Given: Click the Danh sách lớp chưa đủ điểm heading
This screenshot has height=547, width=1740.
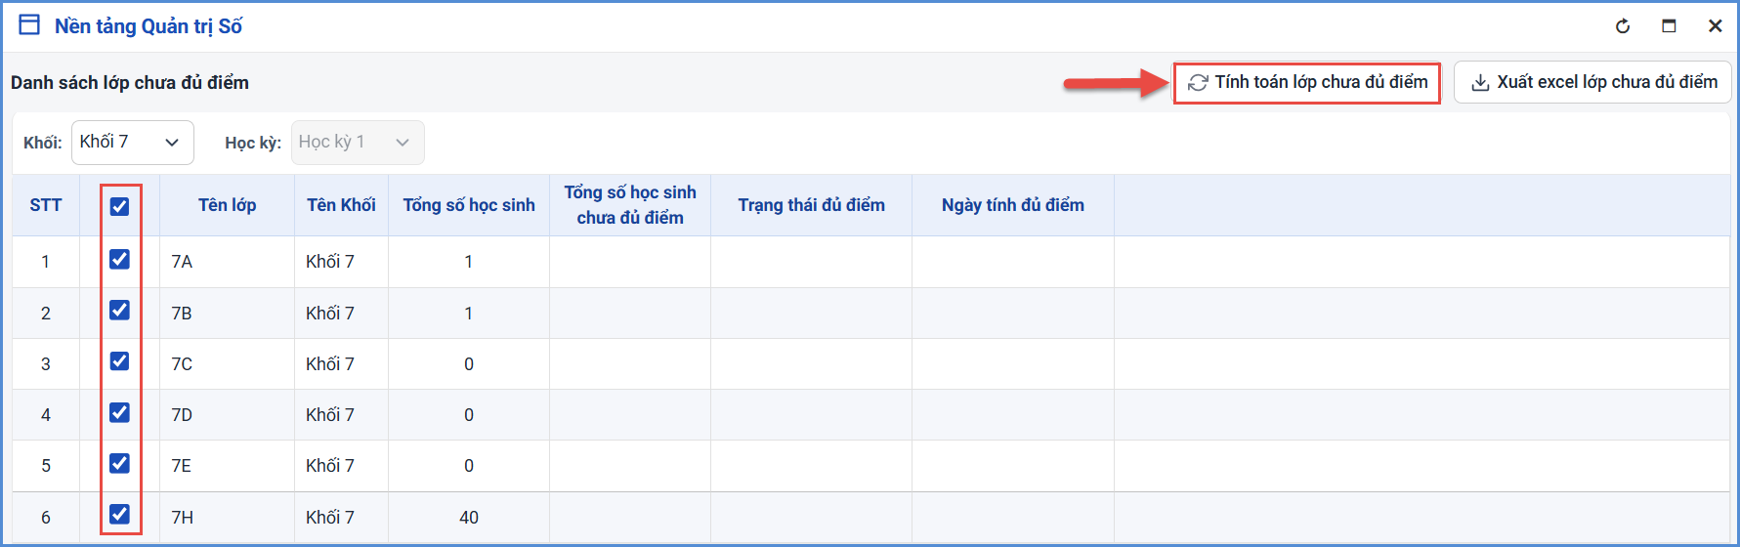Looking at the screenshot, I should coord(130,83).
